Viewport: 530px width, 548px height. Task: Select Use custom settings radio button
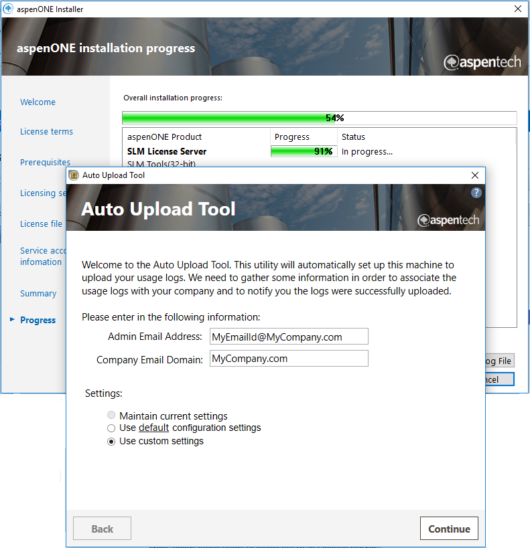pyautogui.click(x=111, y=442)
